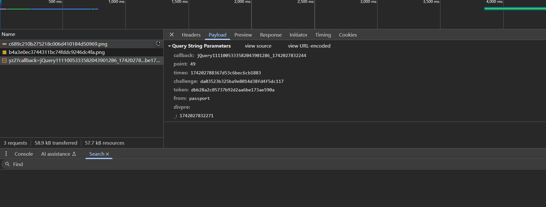Click 57.7 kB resources status entry
This screenshot has height=207, width=546.
pyautogui.click(x=105, y=143)
